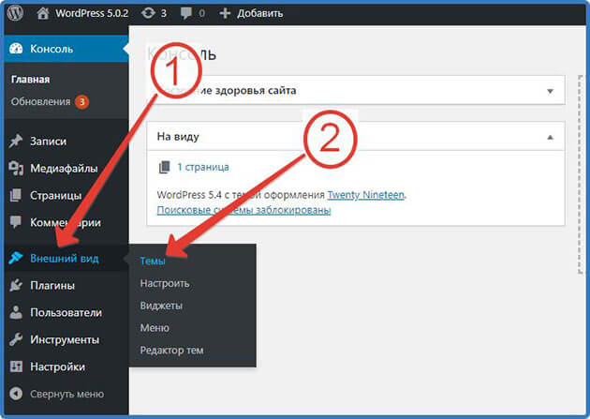Click the orange 3 updates badge

point(81,101)
